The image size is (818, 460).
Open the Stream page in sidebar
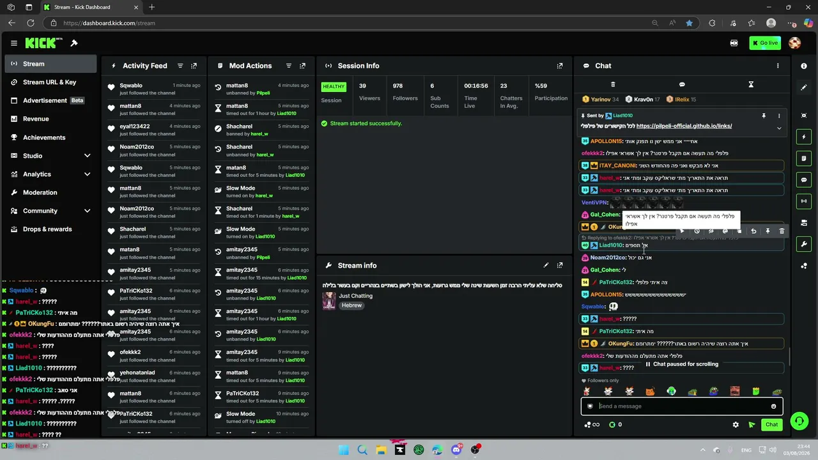click(x=50, y=64)
